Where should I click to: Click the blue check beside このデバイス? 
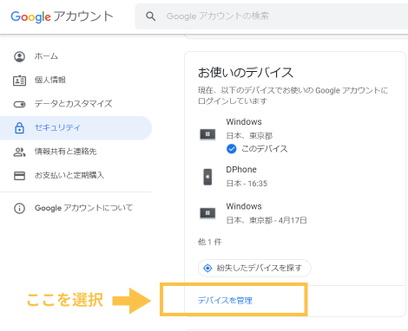pos(231,149)
